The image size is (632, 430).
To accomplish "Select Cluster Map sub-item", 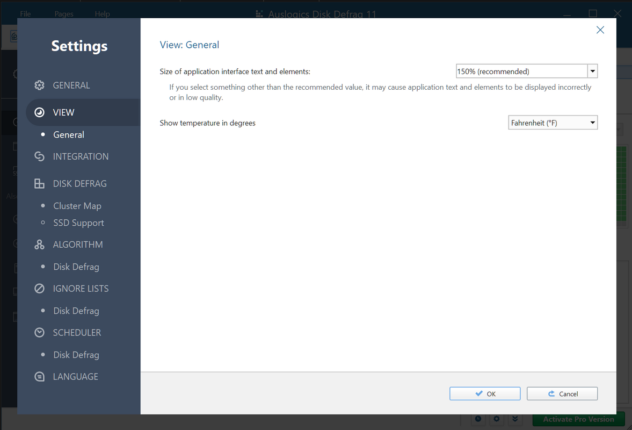I will 77,206.
